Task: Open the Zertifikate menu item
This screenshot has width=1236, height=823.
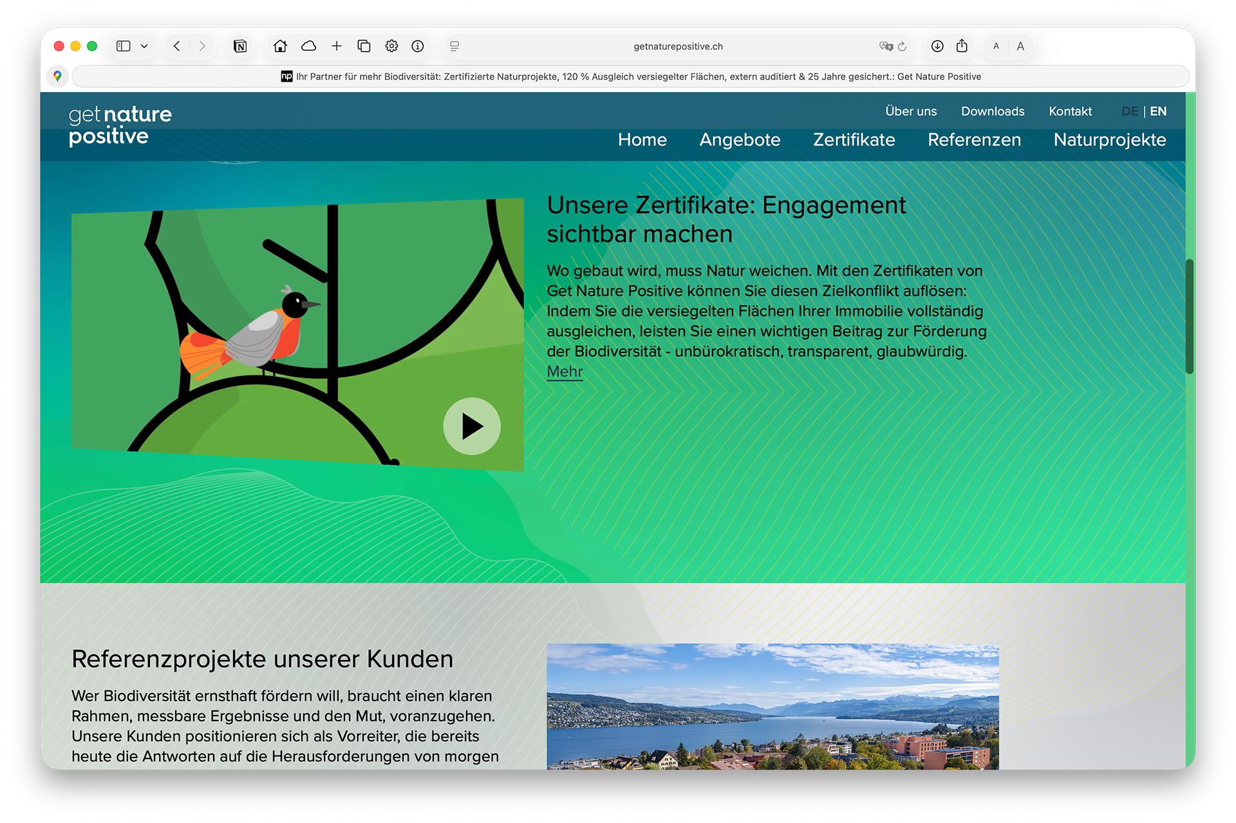Action: [x=854, y=140]
